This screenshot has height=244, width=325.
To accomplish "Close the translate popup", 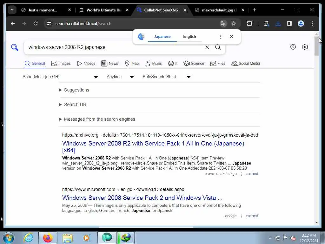I will [x=231, y=37].
